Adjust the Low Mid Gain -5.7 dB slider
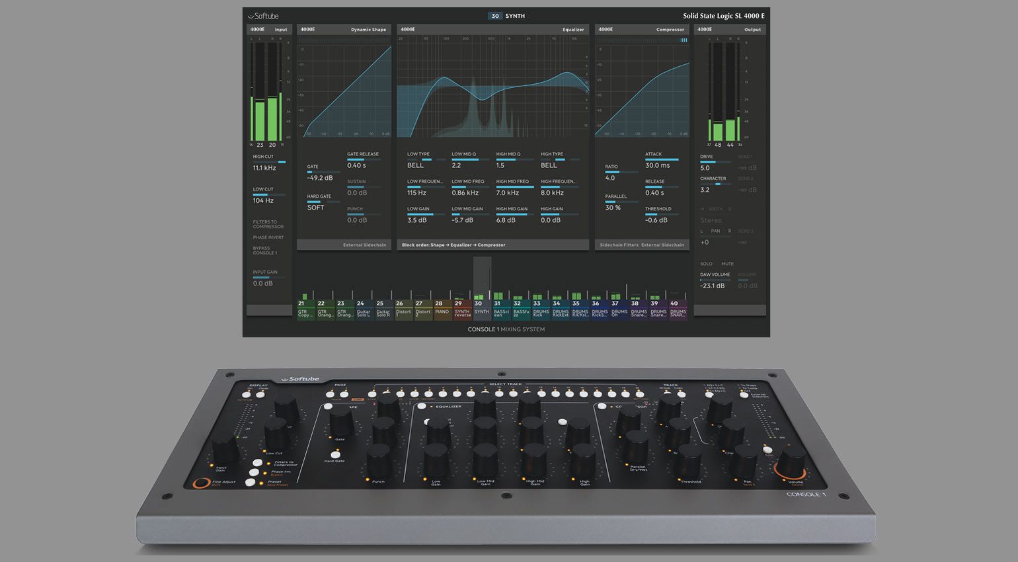 tap(470, 215)
